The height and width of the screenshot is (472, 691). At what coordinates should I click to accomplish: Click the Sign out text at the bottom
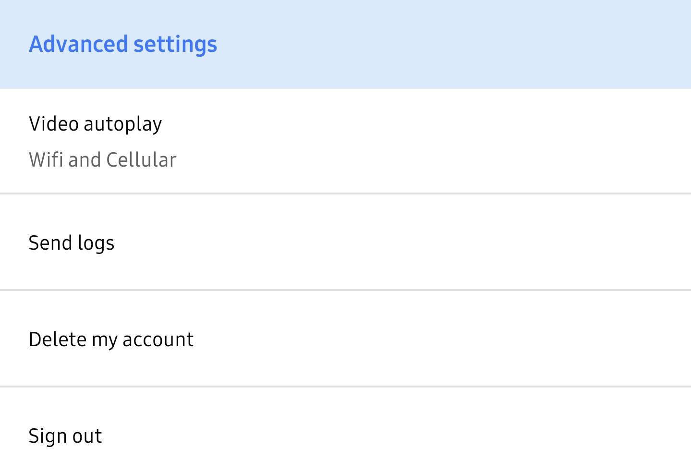pos(65,436)
